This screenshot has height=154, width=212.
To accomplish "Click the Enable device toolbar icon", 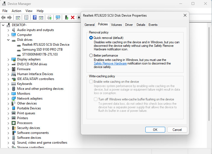I will (66, 17).
